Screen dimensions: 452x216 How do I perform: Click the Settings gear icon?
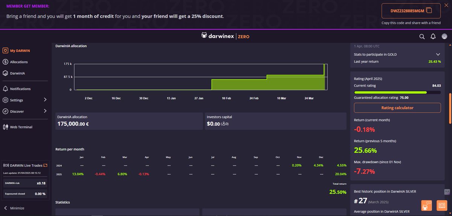point(5,100)
